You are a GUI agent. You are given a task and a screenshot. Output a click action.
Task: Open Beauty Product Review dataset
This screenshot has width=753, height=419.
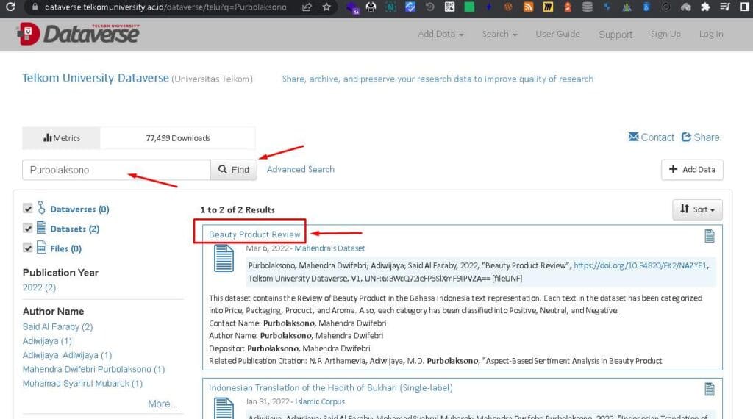click(254, 234)
